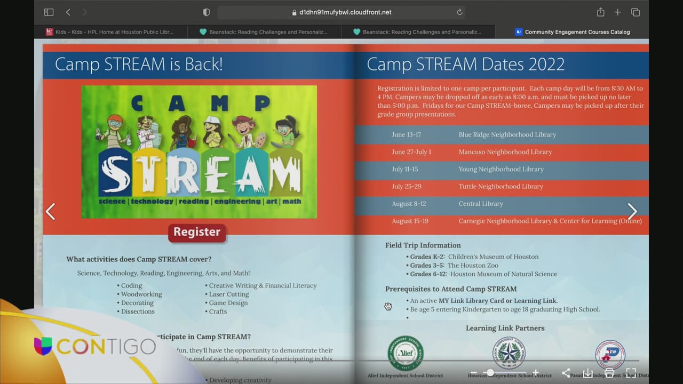Download the catalog
683x384 pixels.
587,373
